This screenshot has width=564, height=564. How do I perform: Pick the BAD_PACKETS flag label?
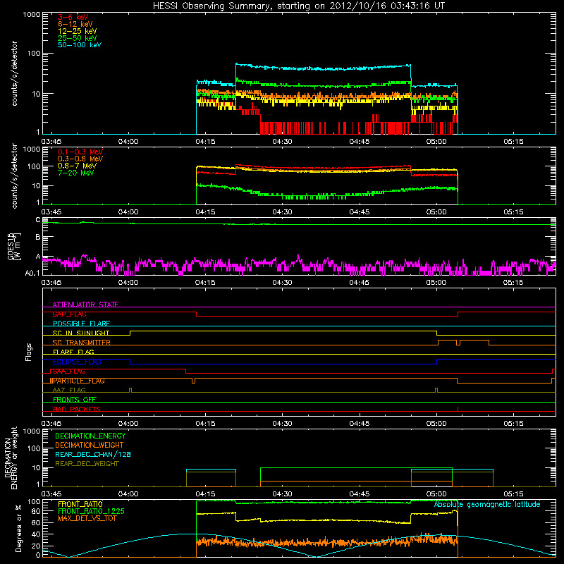coord(77,409)
